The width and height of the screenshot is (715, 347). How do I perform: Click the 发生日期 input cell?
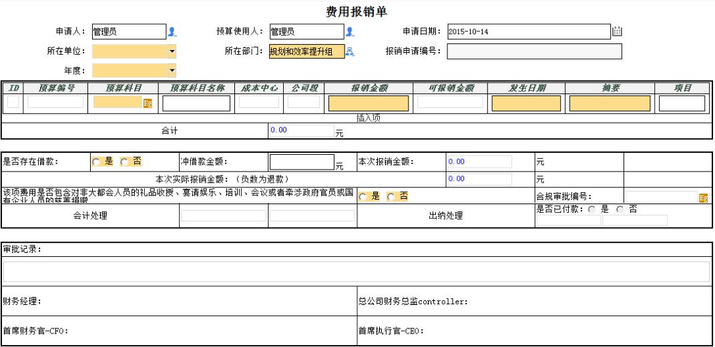pos(526,103)
